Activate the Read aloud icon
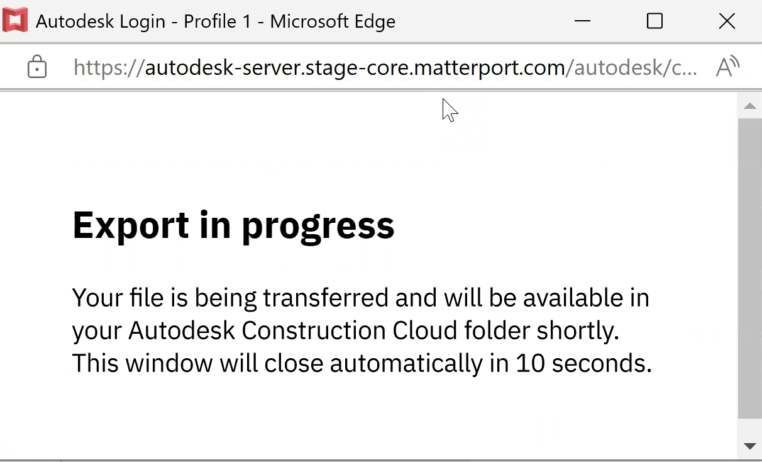Image resolution: width=762 pixels, height=462 pixels. pyautogui.click(x=727, y=67)
